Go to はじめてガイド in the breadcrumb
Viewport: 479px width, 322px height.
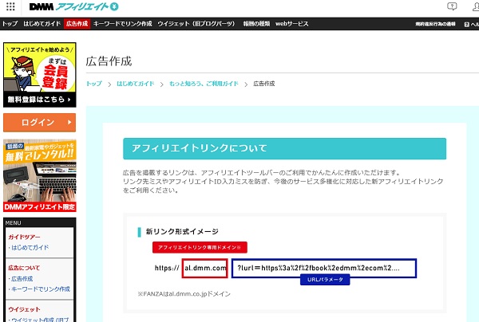pyautogui.click(x=136, y=84)
